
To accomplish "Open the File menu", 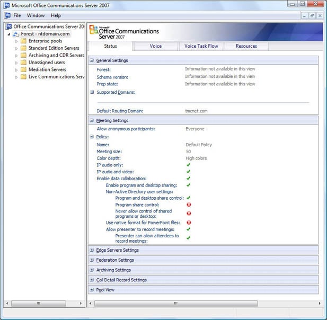I will click(17, 15).
